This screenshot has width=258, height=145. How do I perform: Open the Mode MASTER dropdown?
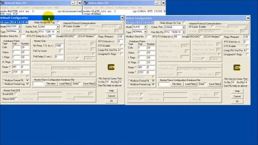point(19,26)
